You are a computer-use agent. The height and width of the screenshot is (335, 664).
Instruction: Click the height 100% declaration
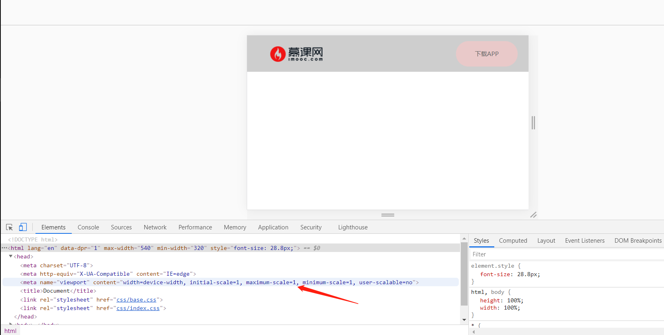(502, 300)
